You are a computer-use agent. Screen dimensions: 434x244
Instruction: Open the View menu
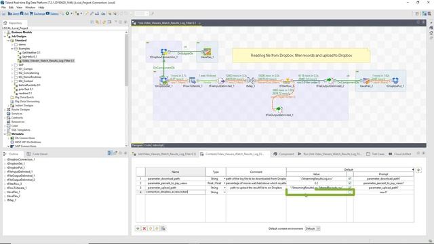click(x=20, y=7)
